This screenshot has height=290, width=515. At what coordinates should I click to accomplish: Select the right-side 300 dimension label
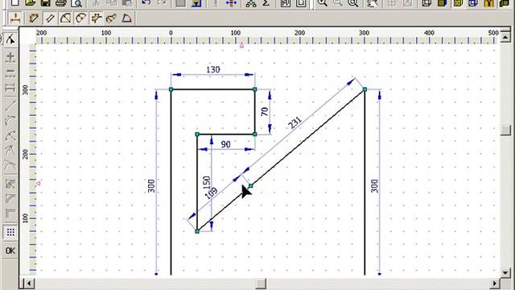point(374,186)
